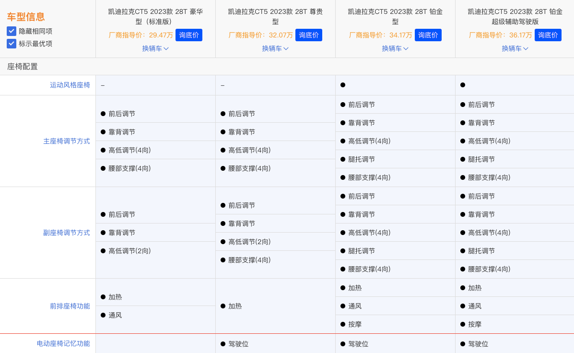Click 驾驶位 in 尊贵型 记忆功能 row

pos(238,344)
